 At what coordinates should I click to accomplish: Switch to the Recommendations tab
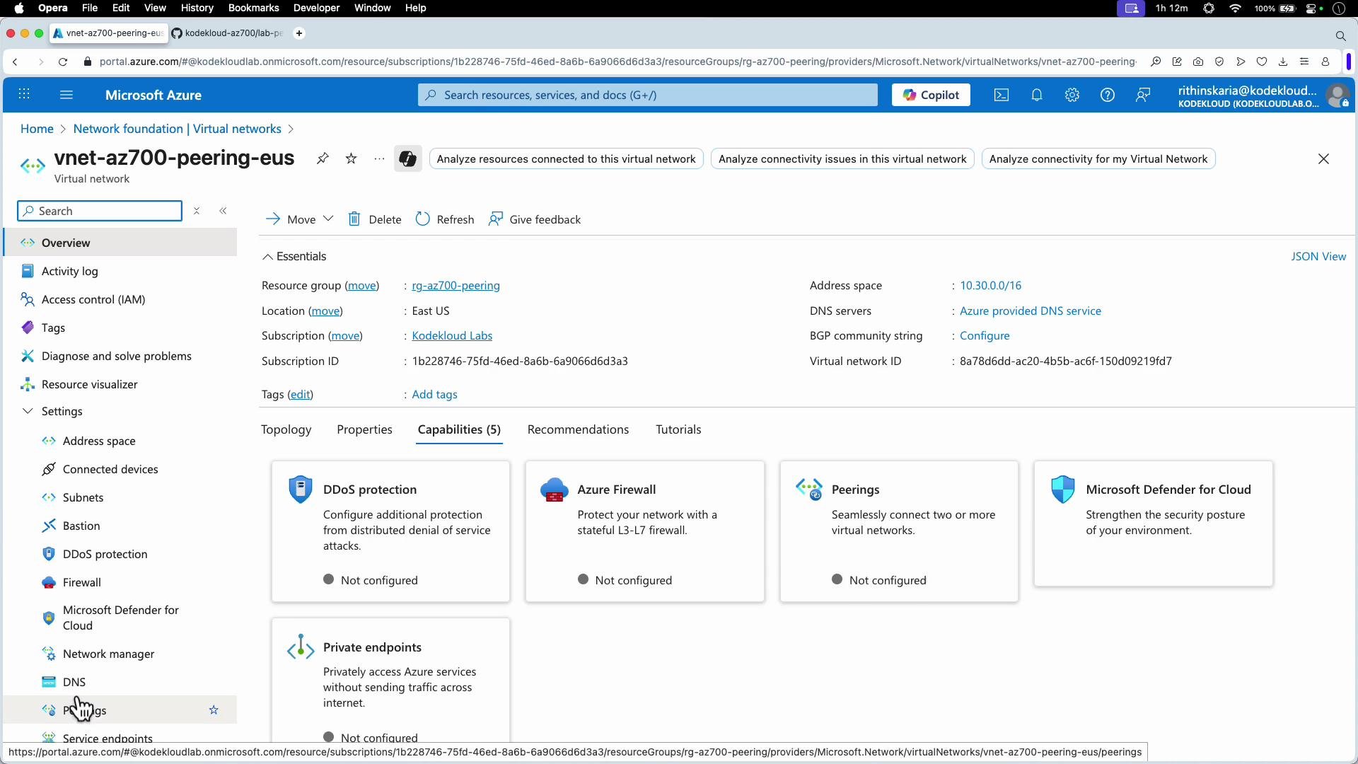pos(578,429)
